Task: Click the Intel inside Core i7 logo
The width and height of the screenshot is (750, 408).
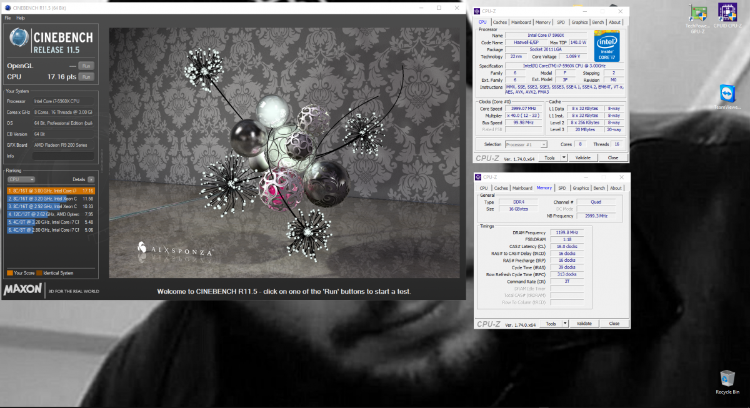Action: 607,46
